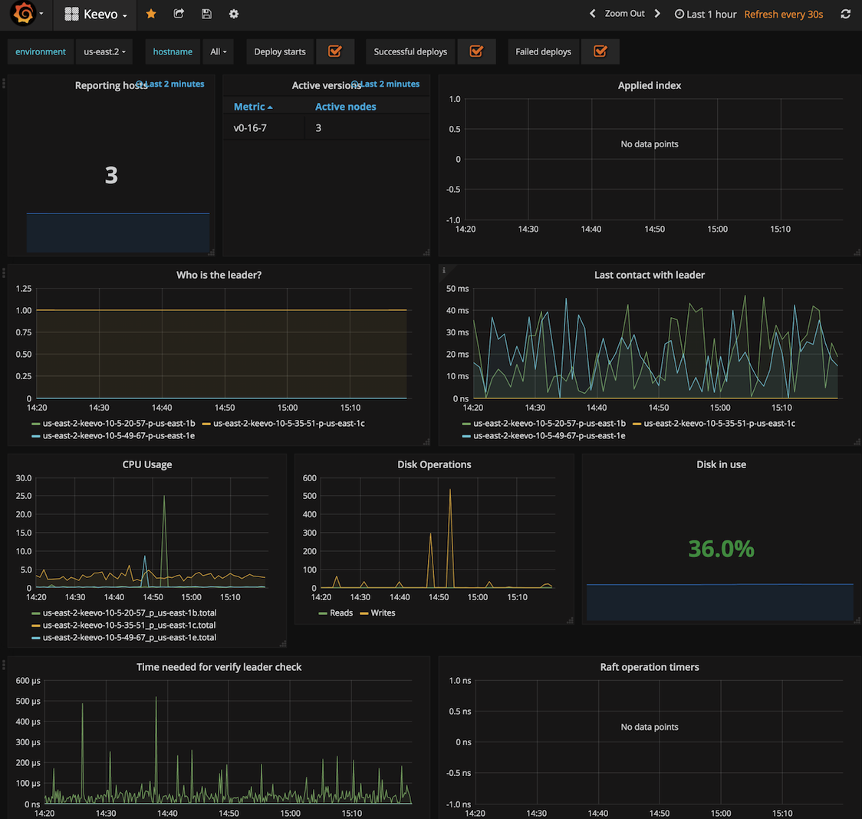The image size is (862, 819).
Task: Click the Zoom Out button
Action: [624, 14]
